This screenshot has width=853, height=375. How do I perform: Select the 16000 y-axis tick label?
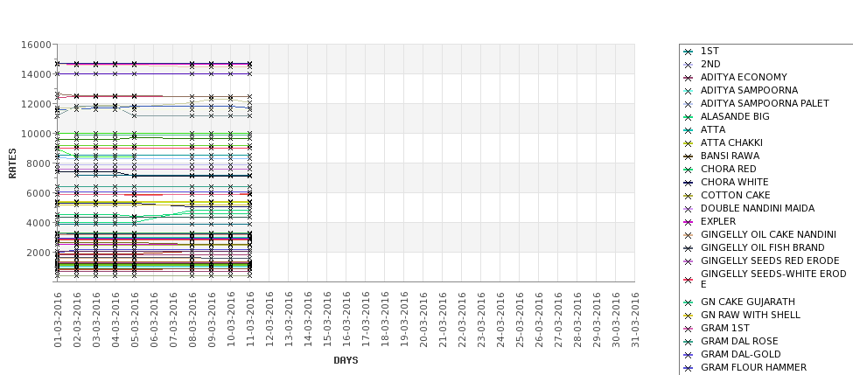(x=37, y=45)
